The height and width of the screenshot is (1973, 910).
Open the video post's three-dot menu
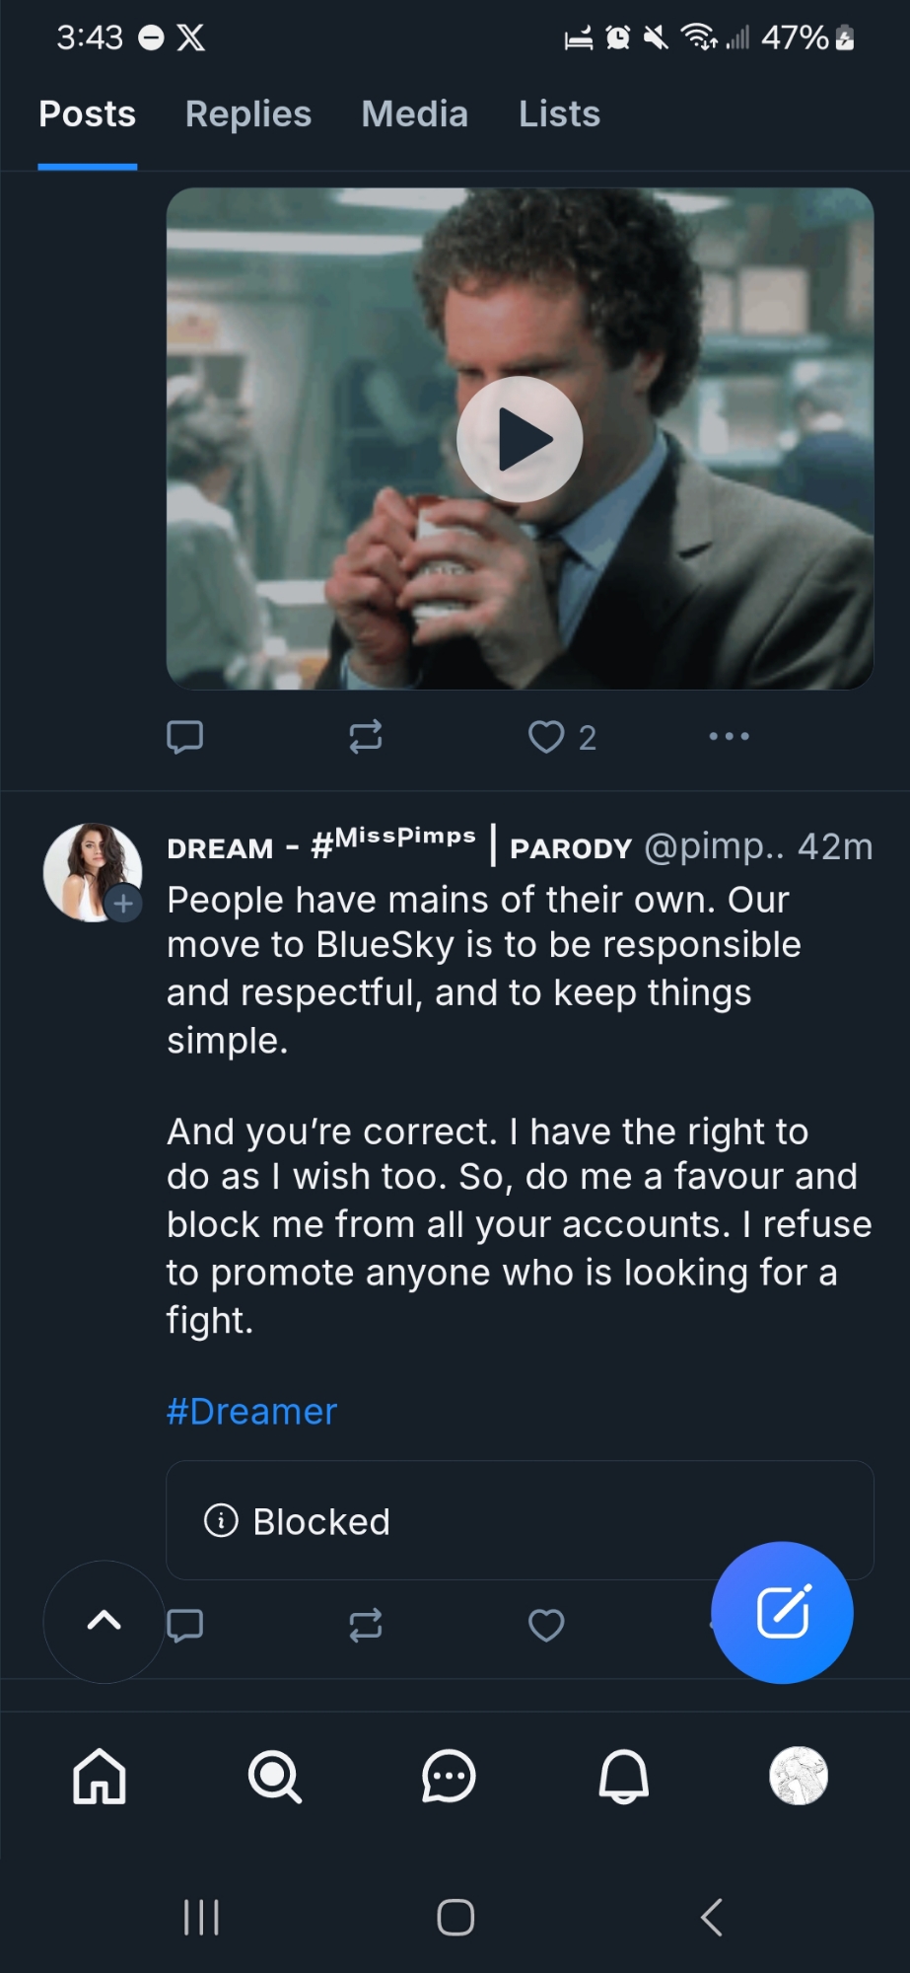pyautogui.click(x=729, y=736)
